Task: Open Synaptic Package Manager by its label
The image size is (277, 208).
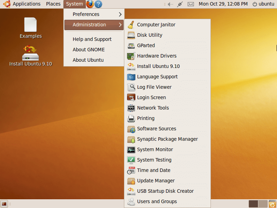Action: pyautogui.click(x=168, y=139)
